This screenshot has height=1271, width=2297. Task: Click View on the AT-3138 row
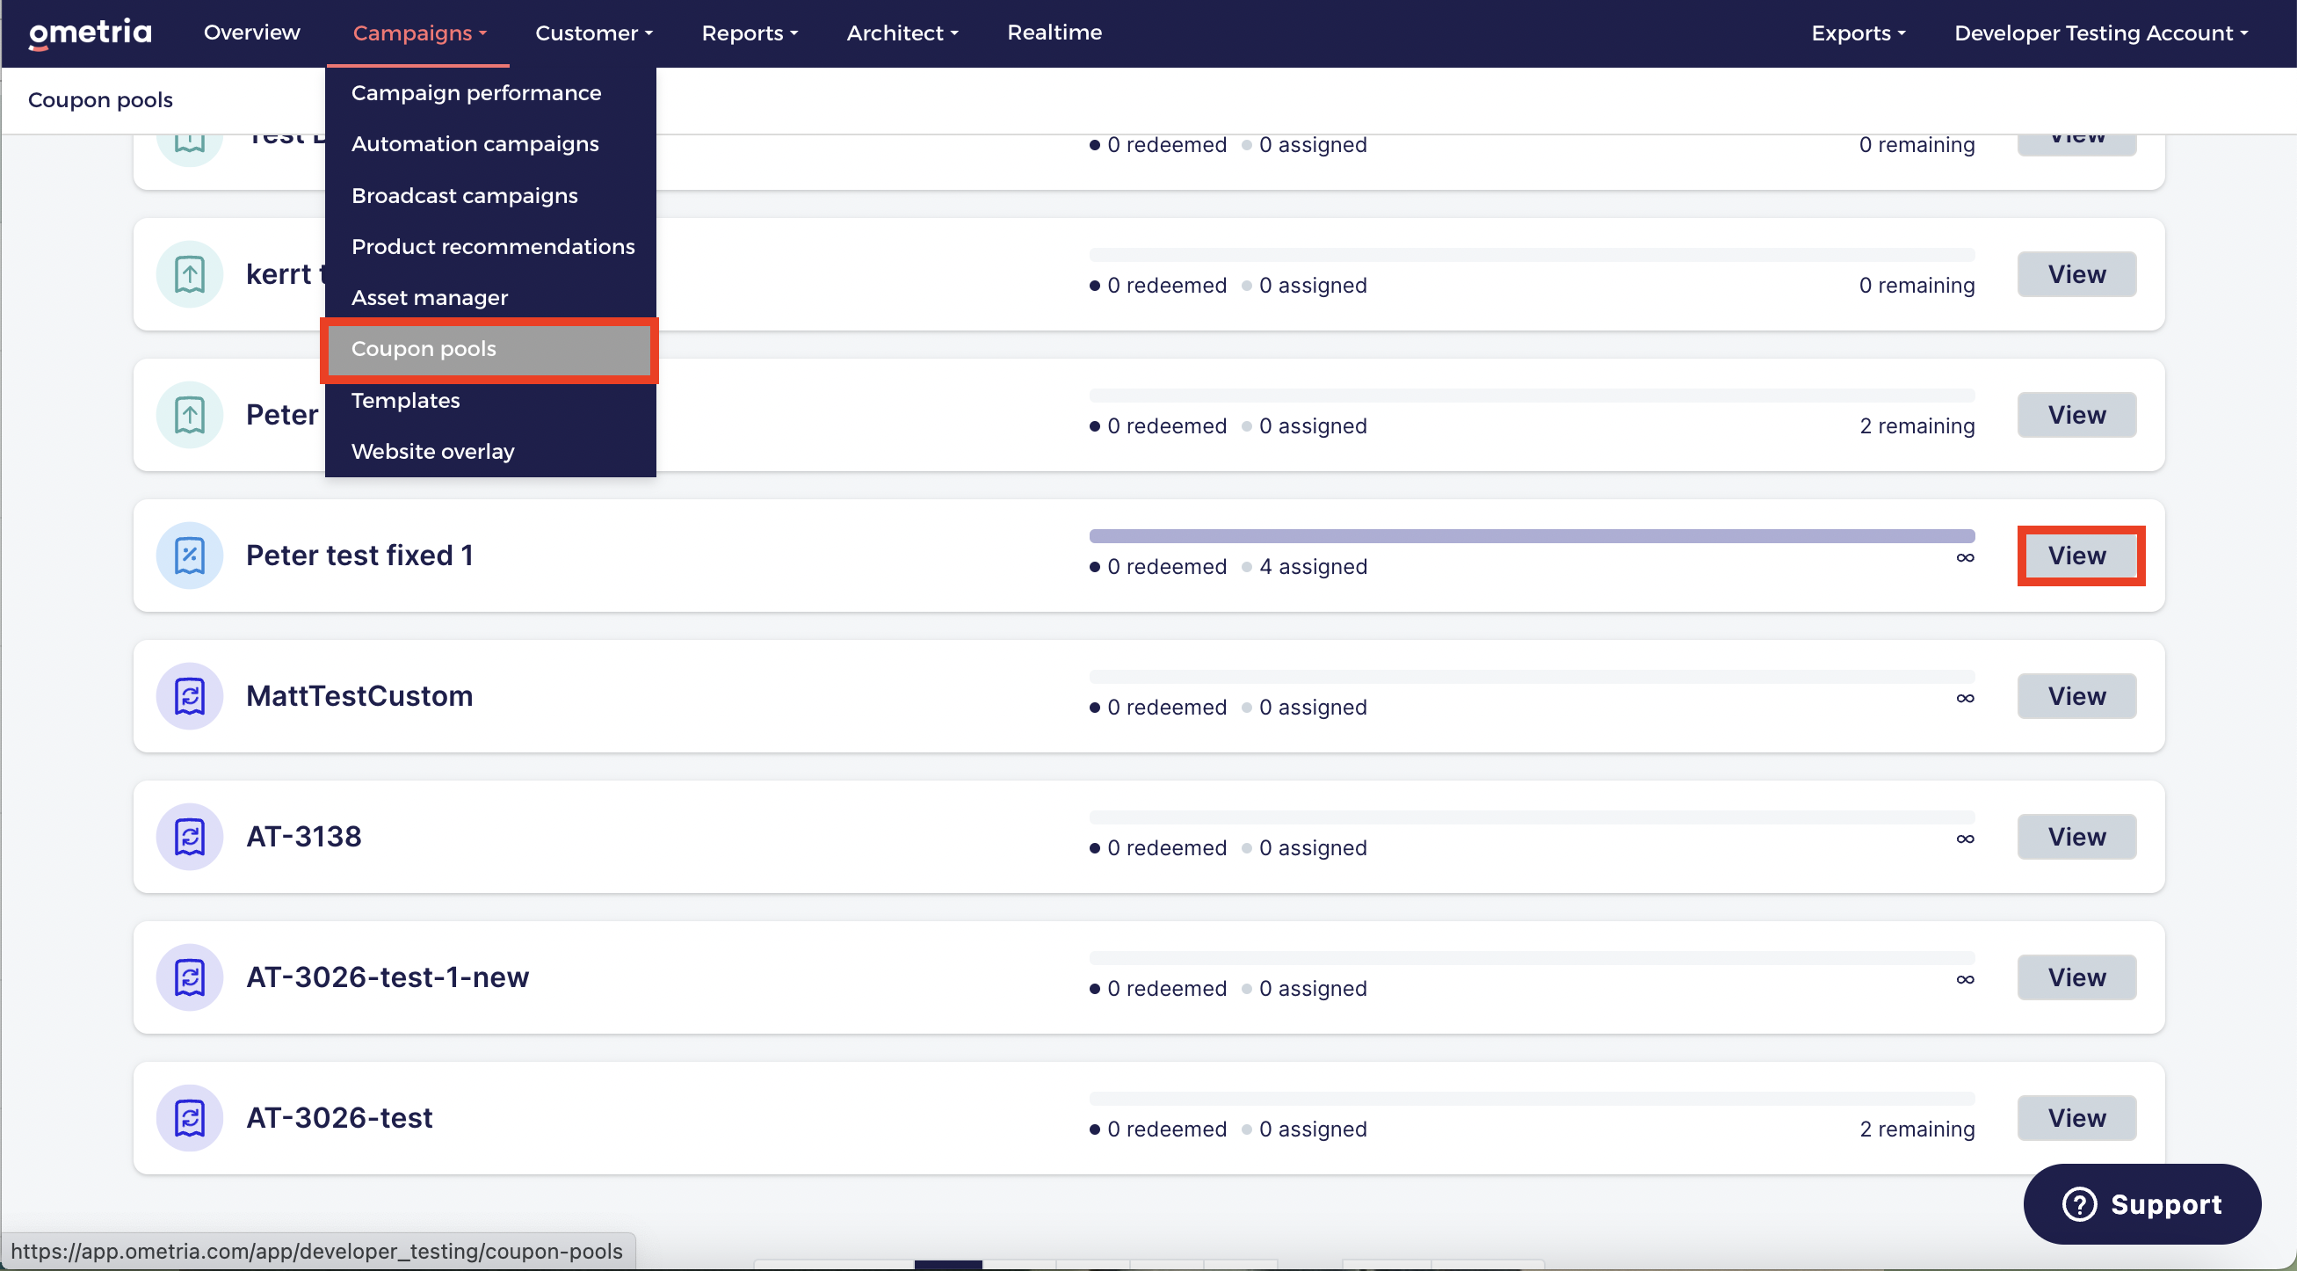[x=2076, y=837]
